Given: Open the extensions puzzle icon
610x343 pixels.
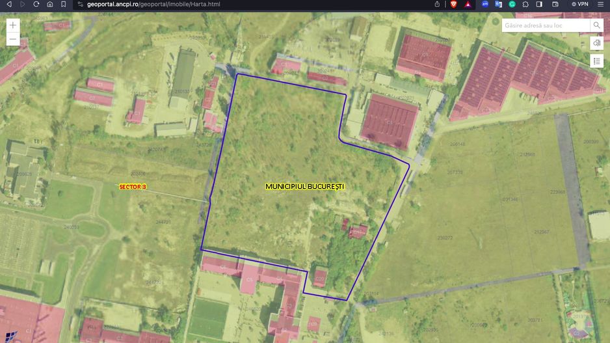Looking at the screenshot, I should tap(525, 4).
